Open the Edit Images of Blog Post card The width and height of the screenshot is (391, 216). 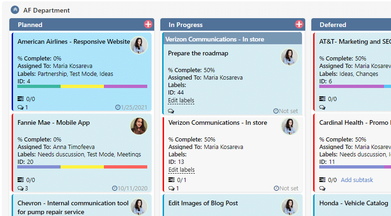click(x=203, y=203)
